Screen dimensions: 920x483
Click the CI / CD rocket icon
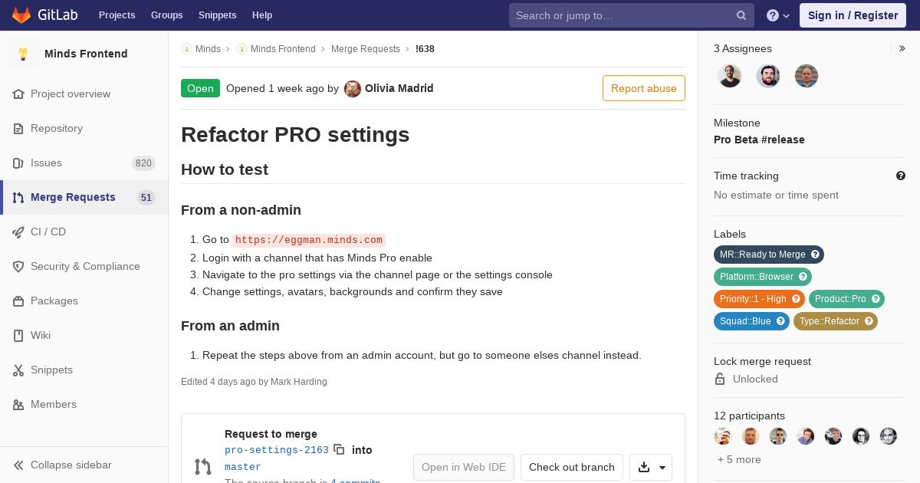point(18,232)
